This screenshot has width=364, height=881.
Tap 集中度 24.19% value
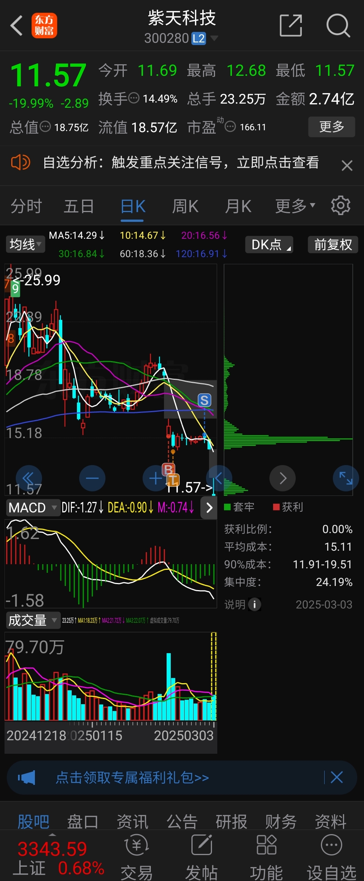tap(334, 582)
